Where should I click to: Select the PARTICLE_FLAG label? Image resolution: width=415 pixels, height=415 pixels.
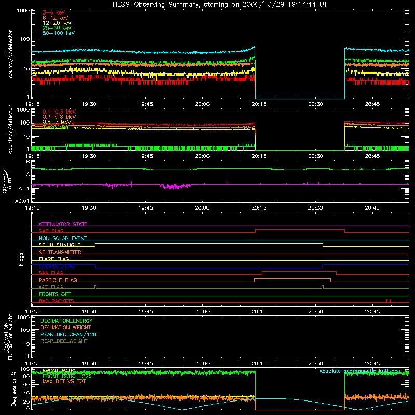[x=58, y=280]
